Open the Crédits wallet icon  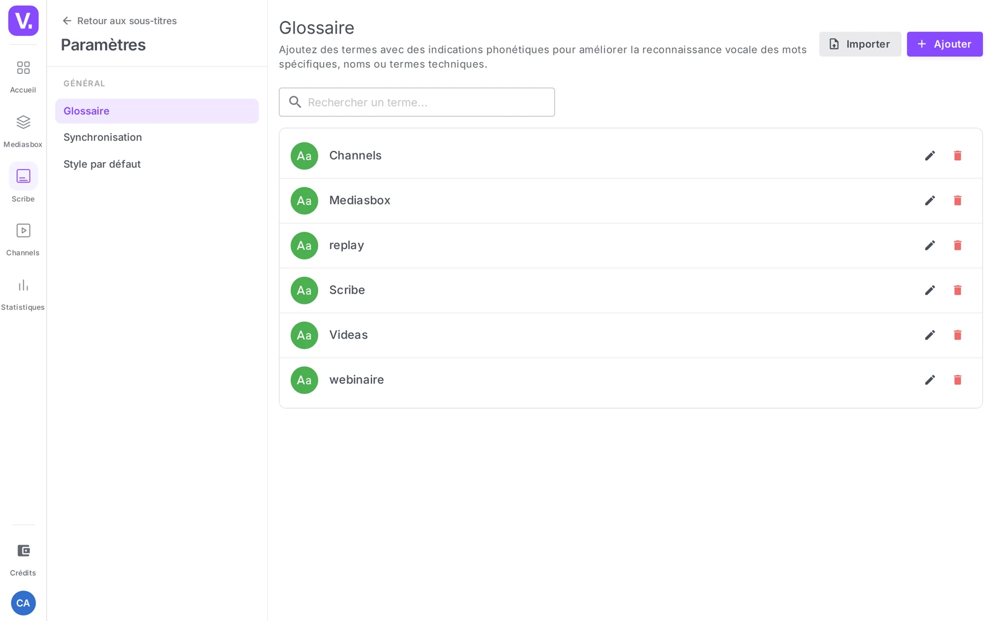tap(23, 551)
